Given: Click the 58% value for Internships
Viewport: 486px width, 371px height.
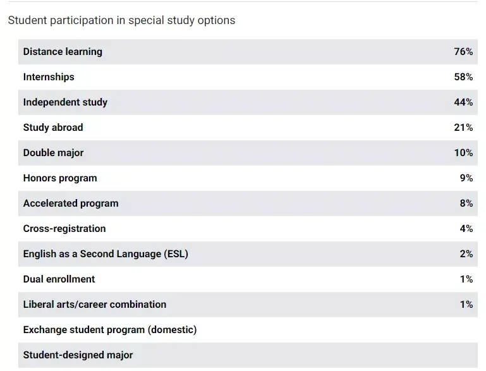Looking at the screenshot, I should tap(463, 77).
